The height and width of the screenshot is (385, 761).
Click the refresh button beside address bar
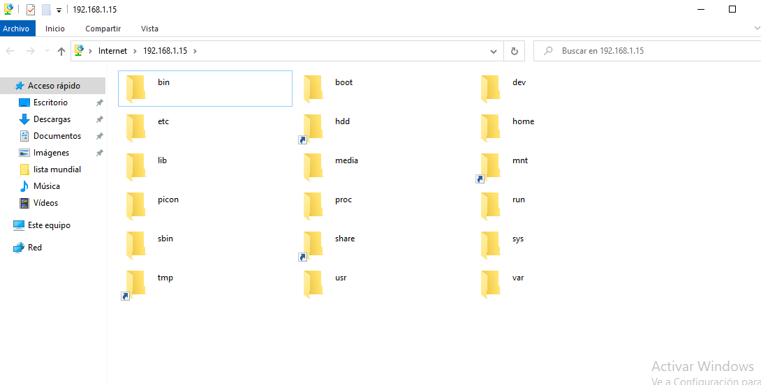pos(515,51)
